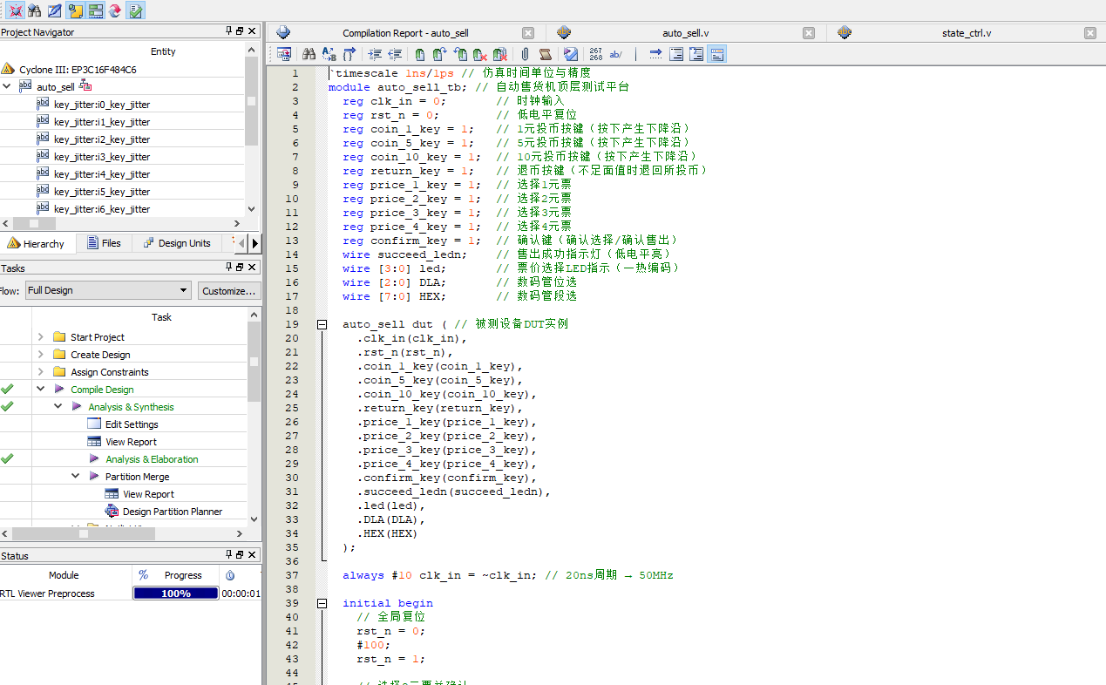Click the binoculars icon in top-left toolbar
The width and height of the screenshot is (1106, 685).
click(x=35, y=11)
